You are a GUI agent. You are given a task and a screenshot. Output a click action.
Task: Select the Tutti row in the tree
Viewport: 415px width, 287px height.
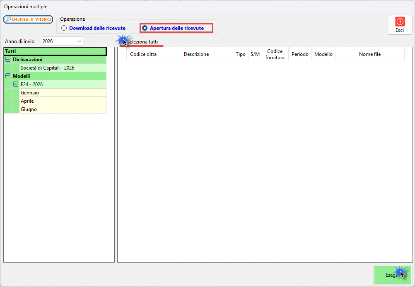55,51
